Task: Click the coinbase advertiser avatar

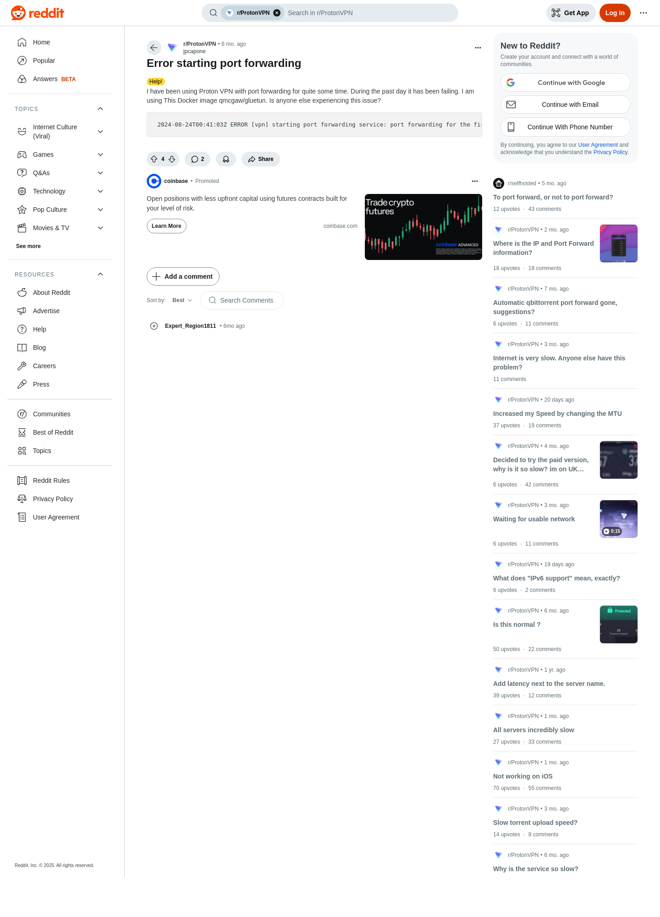Action: click(x=154, y=181)
